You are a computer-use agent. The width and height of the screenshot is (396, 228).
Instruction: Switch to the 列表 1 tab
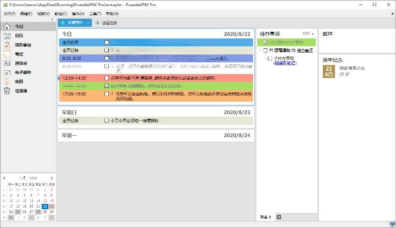point(266,217)
